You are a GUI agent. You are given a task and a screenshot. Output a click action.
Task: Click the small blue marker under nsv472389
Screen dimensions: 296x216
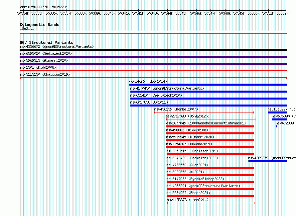(x=276, y=126)
